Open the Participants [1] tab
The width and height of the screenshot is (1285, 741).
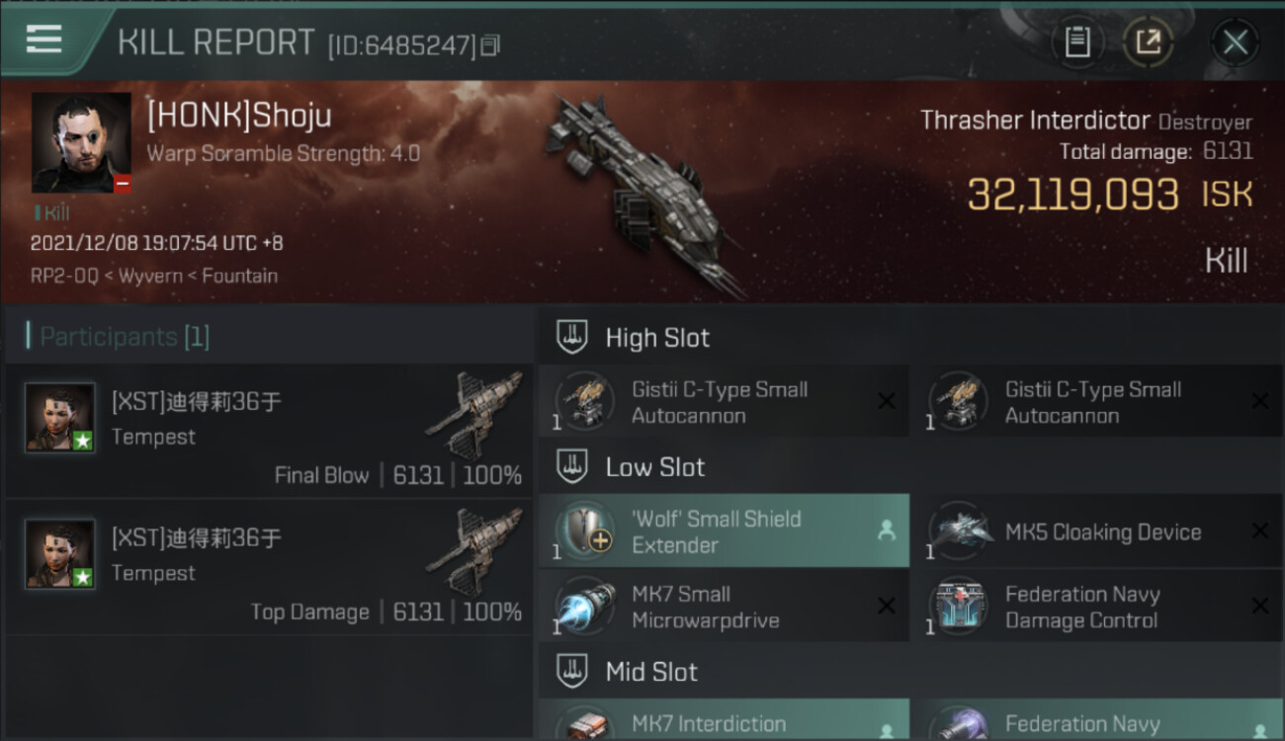124,337
